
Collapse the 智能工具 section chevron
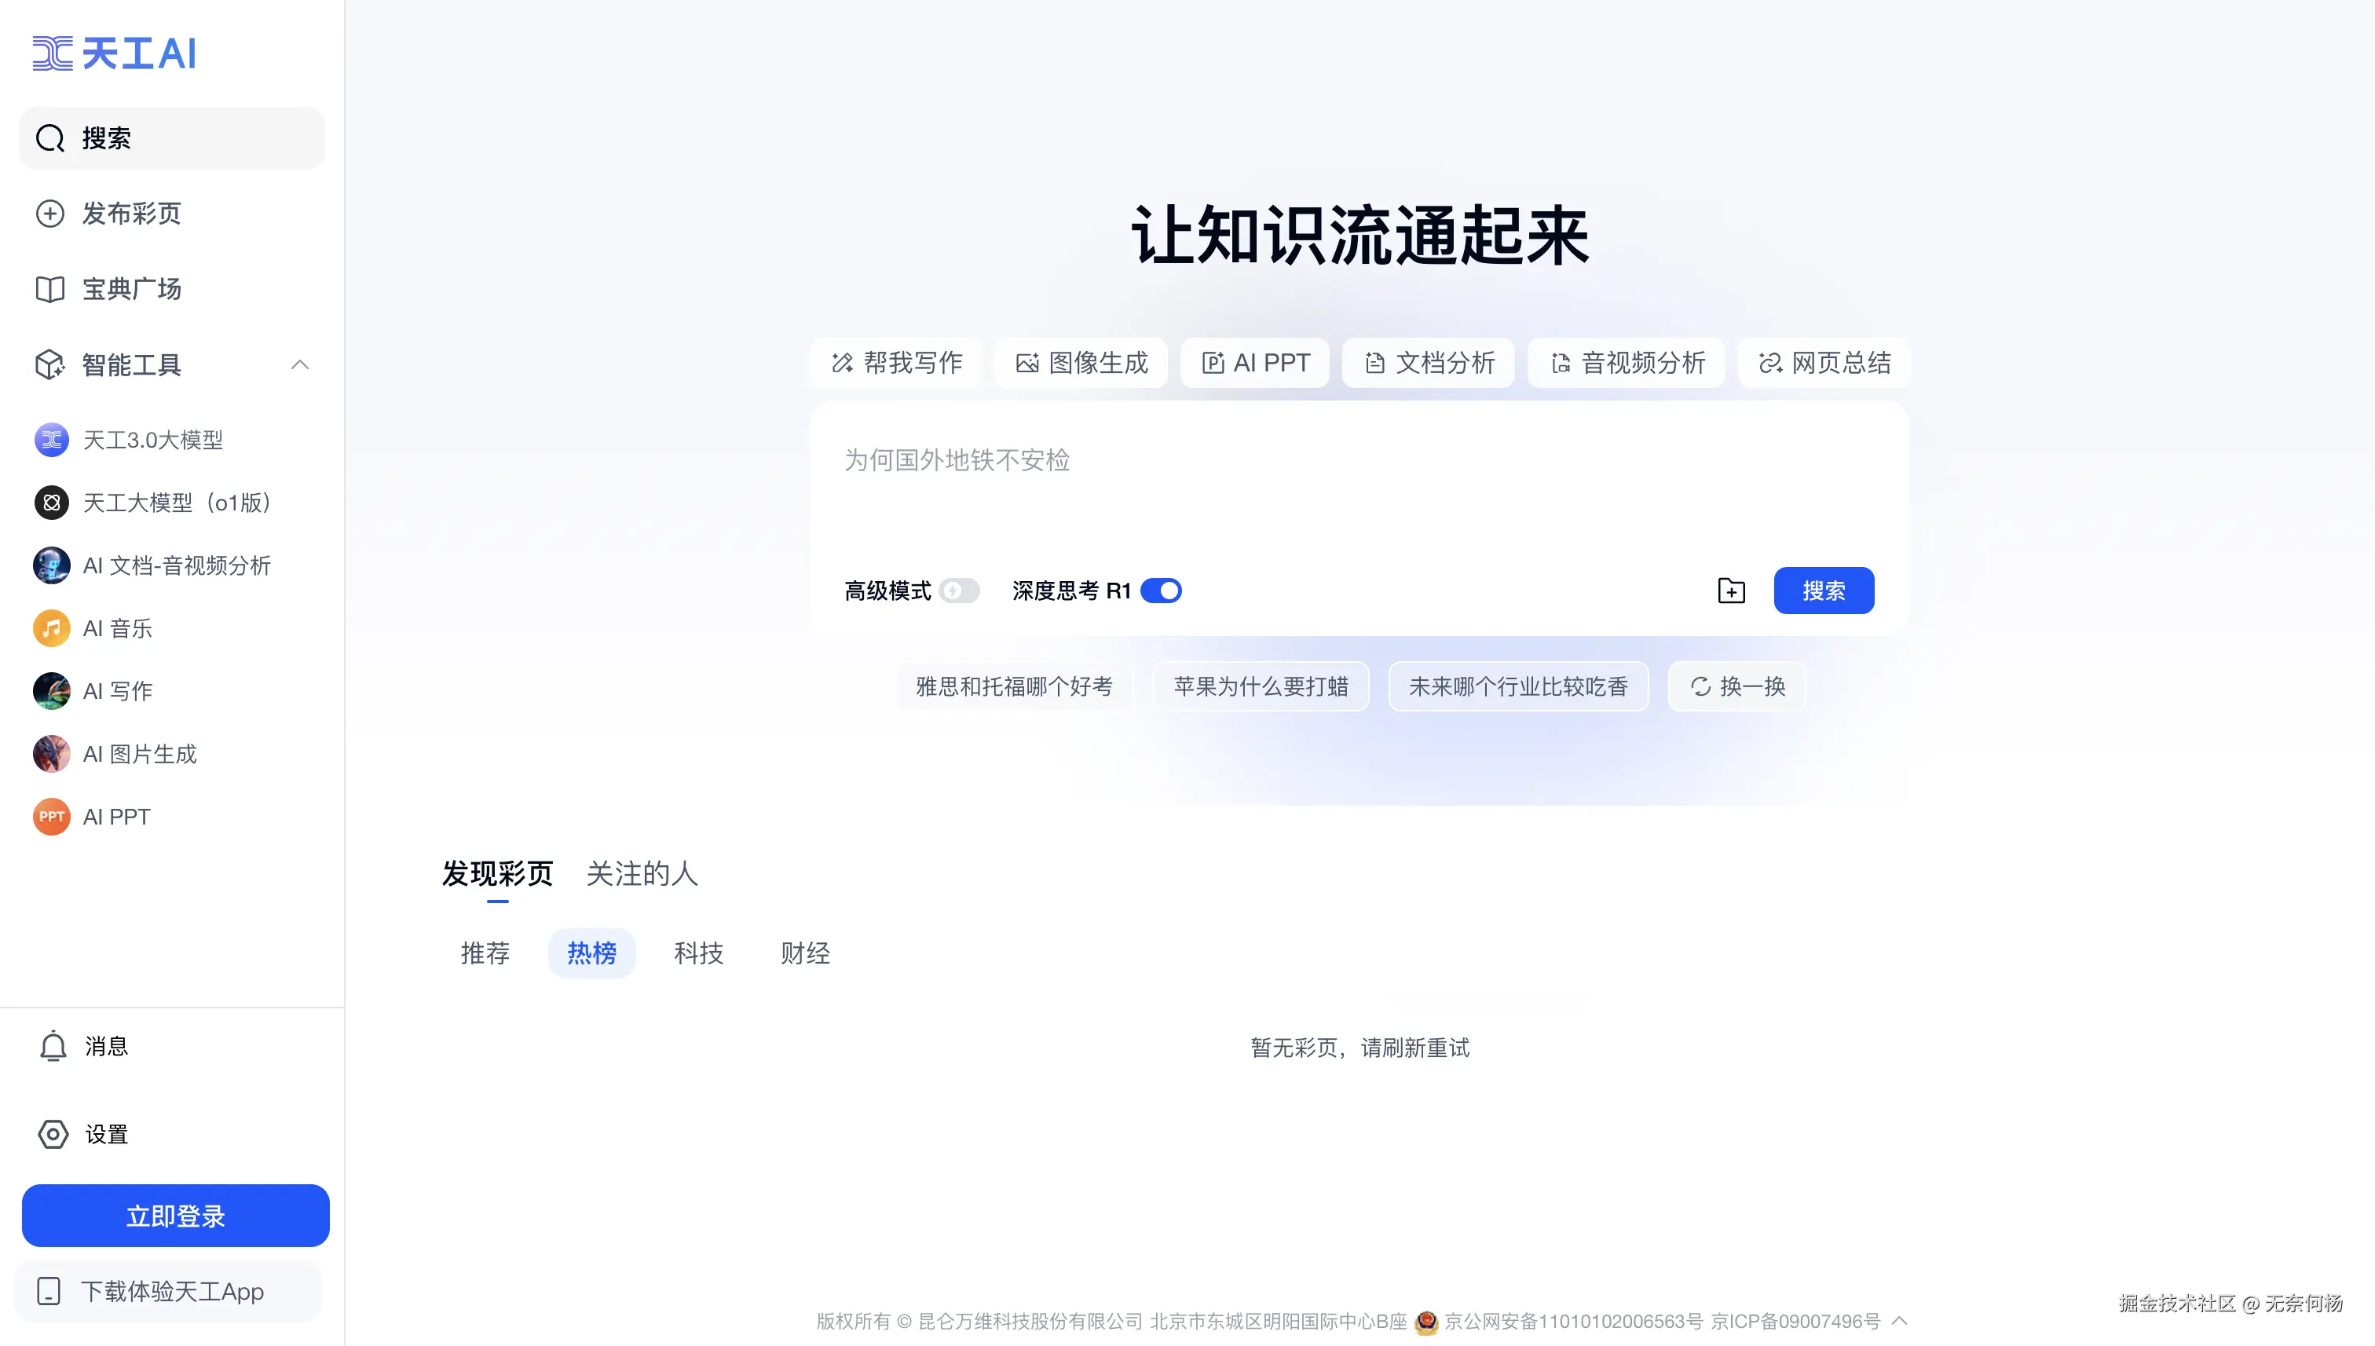click(x=299, y=365)
